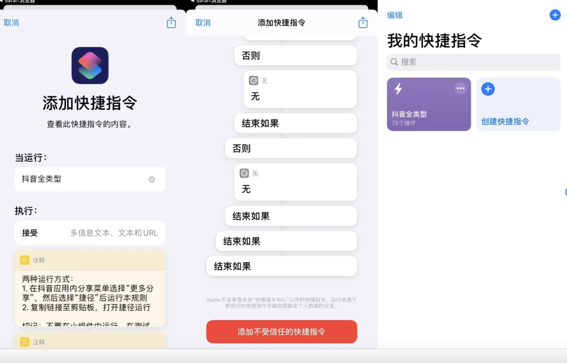The width and height of the screenshot is (567, 363).
Task: Click the Apple untrusted shortcut disclaimer text
Action: click(282, 303)
